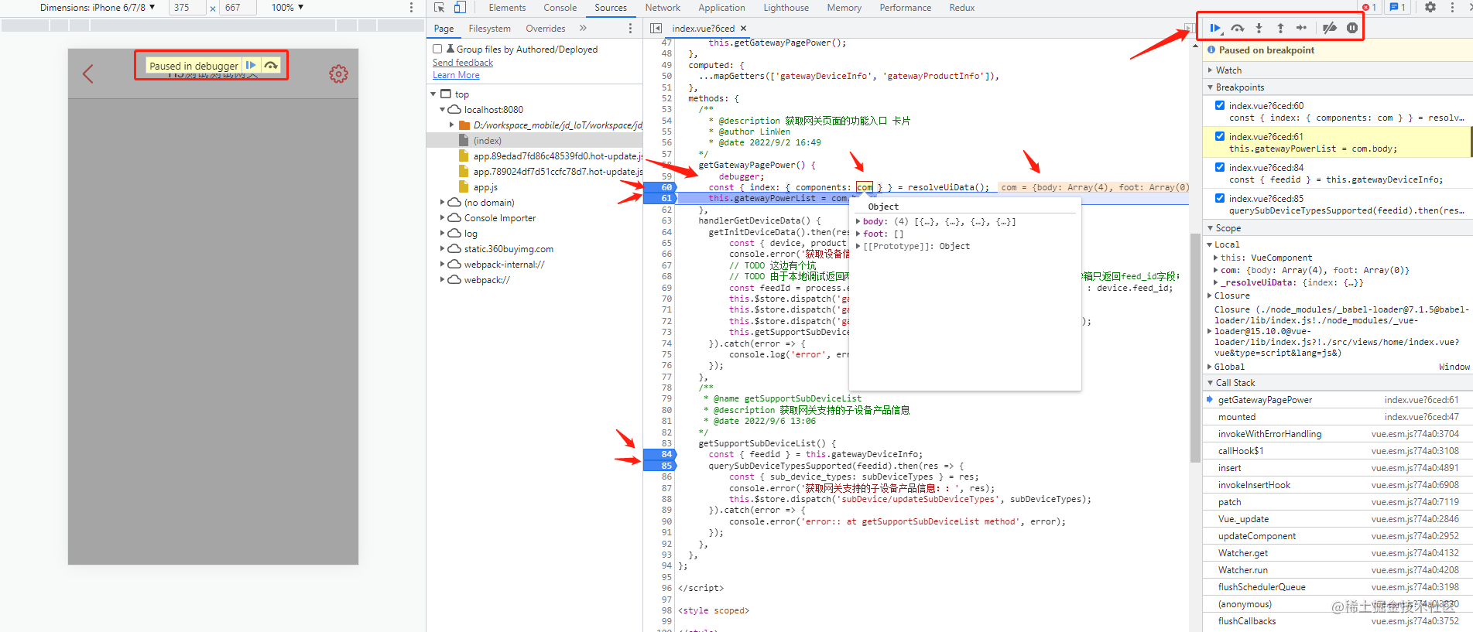Disable breakpoint index.vue?6ced:60
Image resolution: width=1473 pixels, height=632 pixels.
tap(1220, 106)
